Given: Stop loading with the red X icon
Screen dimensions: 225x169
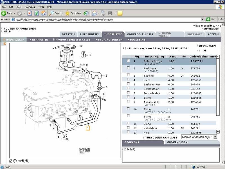Looking at the screenshot, I should (30, 13).
